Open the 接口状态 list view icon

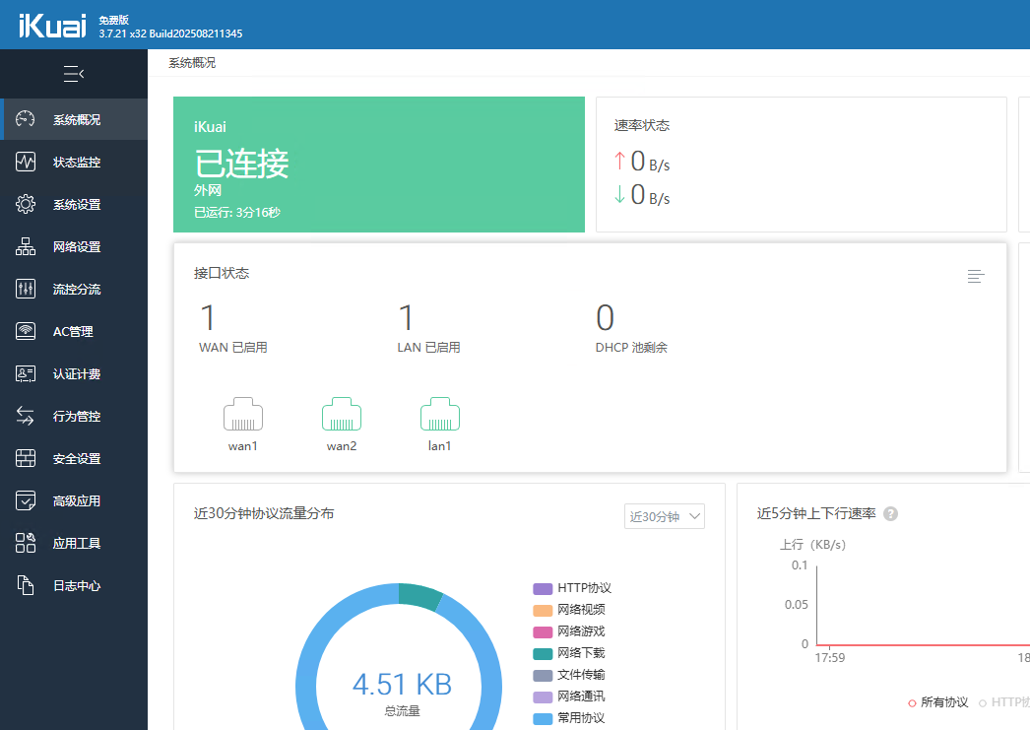tap(976, 276)
